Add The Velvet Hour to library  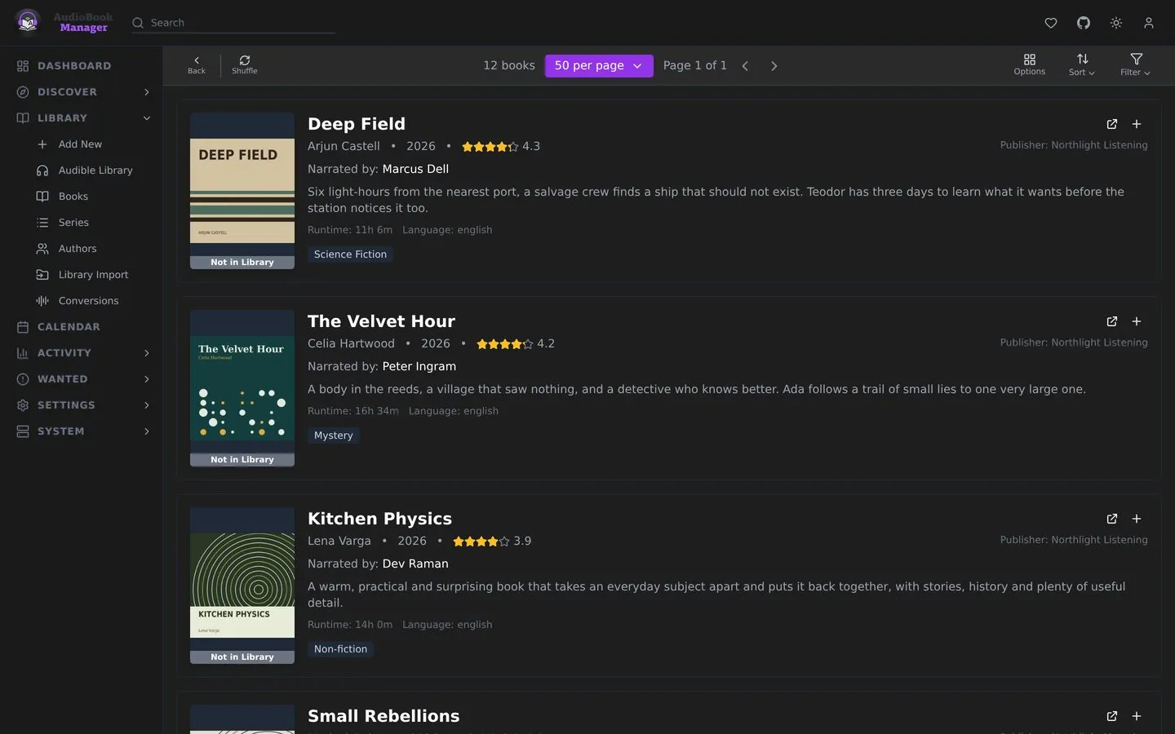(1137, 321)
